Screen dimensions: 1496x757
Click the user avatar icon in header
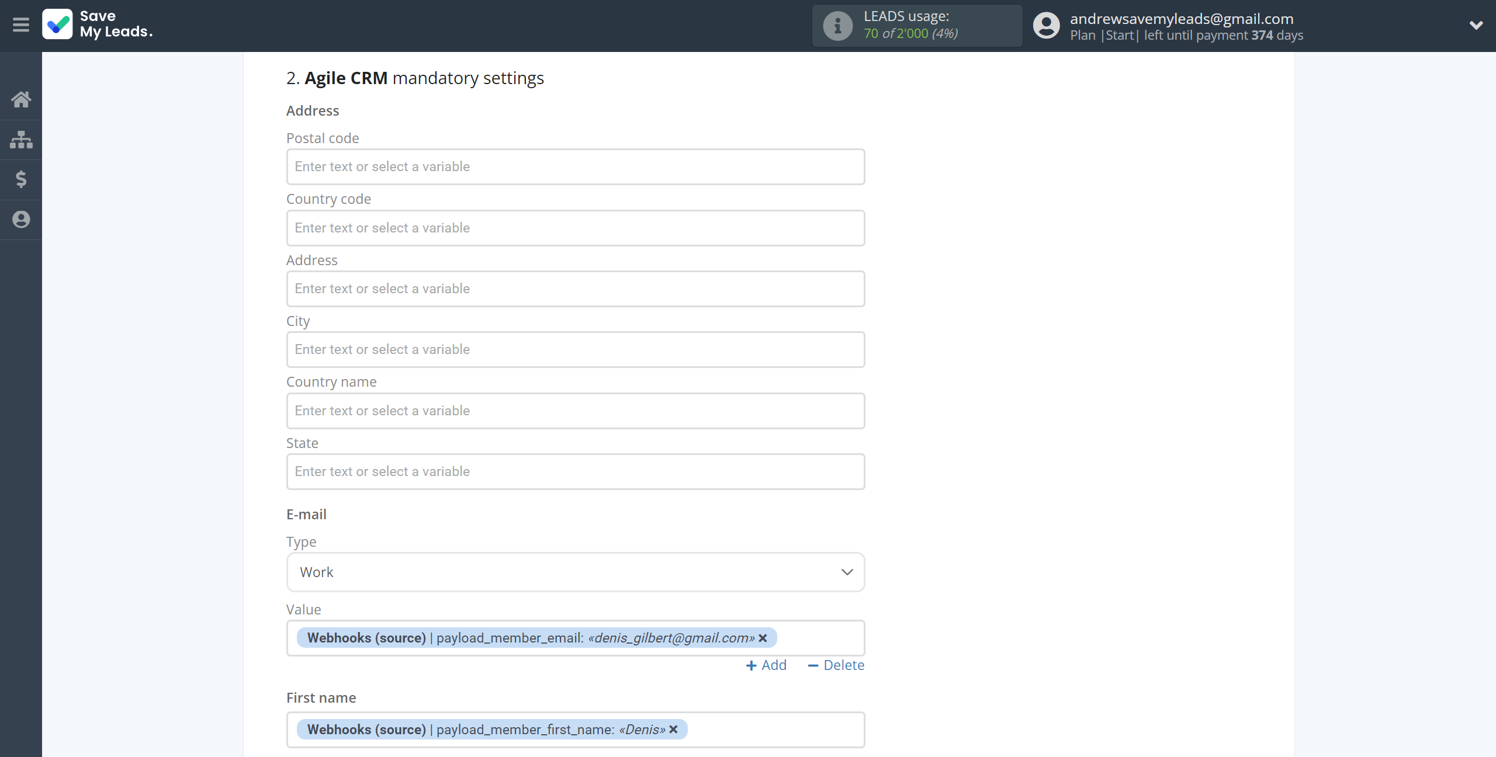pos(1046,26)
